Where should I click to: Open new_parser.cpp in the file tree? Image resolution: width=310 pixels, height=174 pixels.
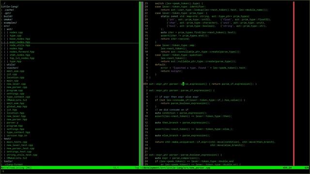pyautogui.click(x=17, y=87)
